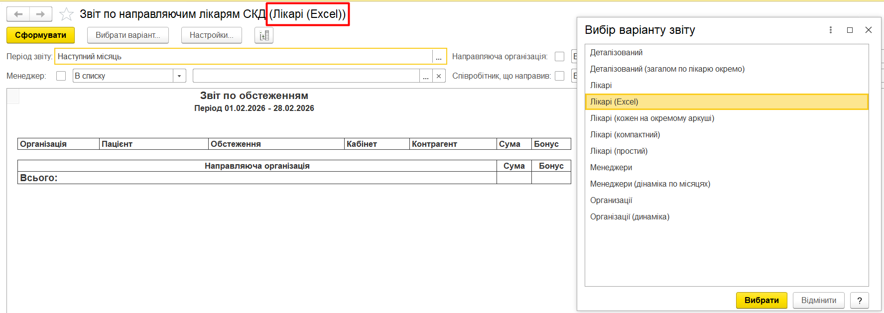Open help with the question mark button
Viewport: 884px width, 313px height.
[859, 300]
